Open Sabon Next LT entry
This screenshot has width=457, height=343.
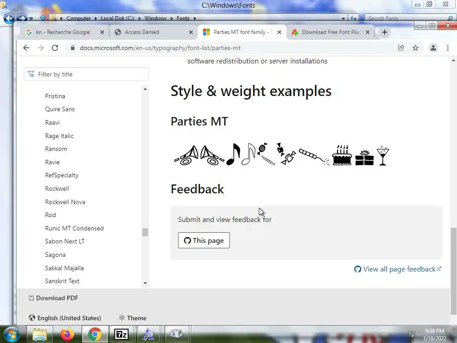coord(65,241)
